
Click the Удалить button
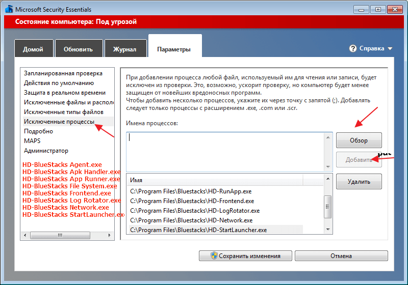(359, 182)
